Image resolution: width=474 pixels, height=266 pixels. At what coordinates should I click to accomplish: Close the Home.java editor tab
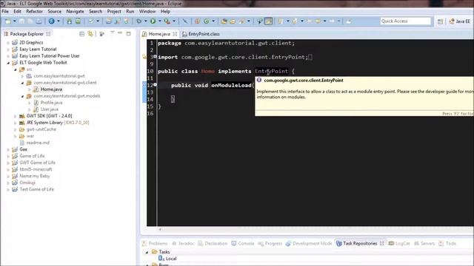(x=175, y=34)
